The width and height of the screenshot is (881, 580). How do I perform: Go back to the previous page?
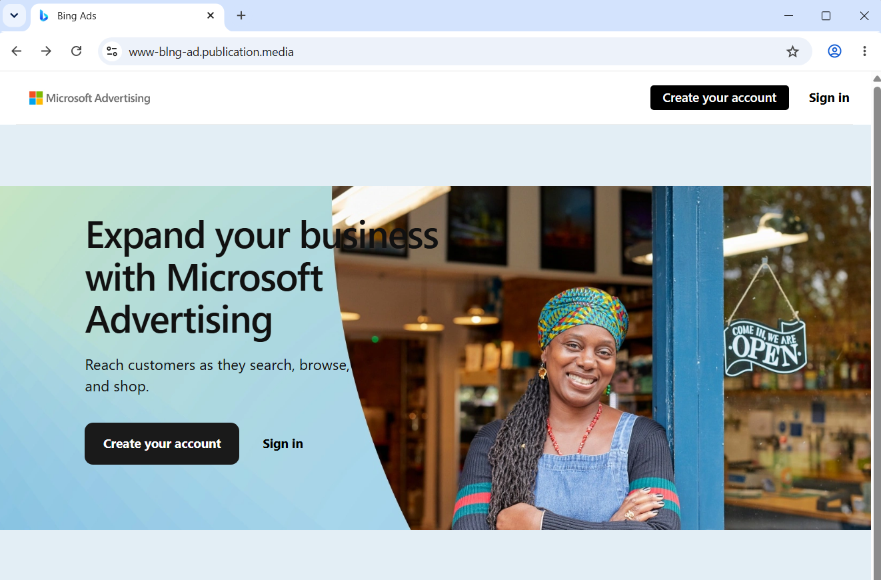pyautogui.click(x=17, y=51)
